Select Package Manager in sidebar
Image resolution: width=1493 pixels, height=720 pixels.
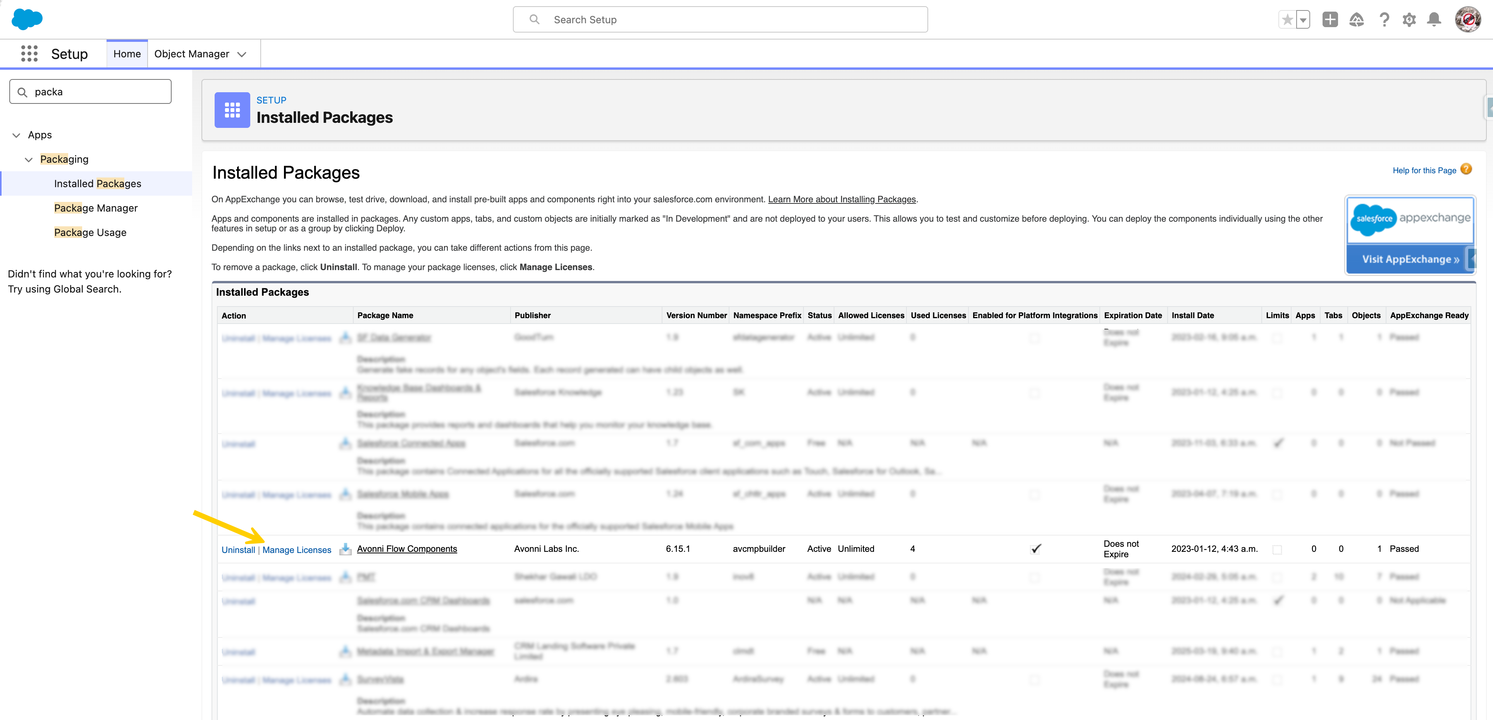(x=96, y=208)
